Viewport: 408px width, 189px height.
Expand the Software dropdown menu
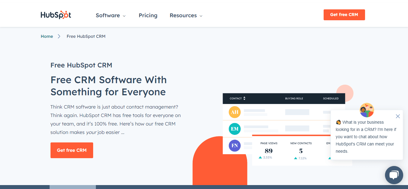[x=111, y=15]
